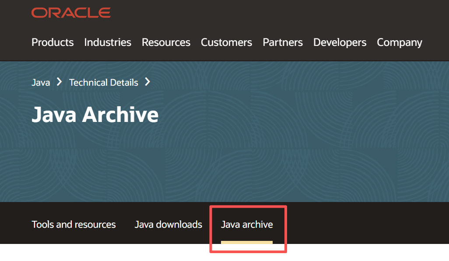
Task: Open the Customers menu
Action: [227, 42]
